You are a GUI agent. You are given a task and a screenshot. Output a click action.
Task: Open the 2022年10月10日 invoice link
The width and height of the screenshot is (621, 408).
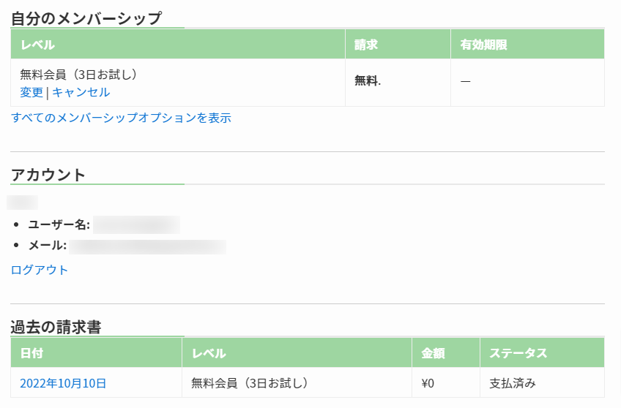pyautogui.click(x=63, y=383)
